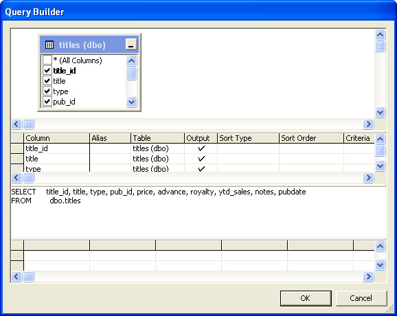The image size is (397, 316).
Task: Click the grid pane scroll-left arrow
Action: [16, 177]
